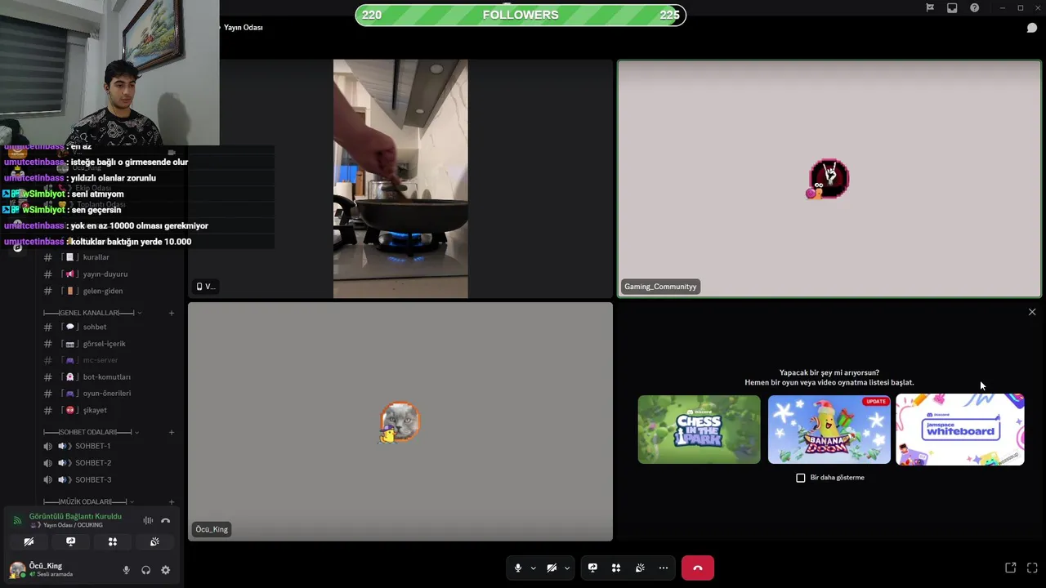The image size is (1046, 588).
Task: Show the voice channel chat bubble icon
Action: point(1032,28)
